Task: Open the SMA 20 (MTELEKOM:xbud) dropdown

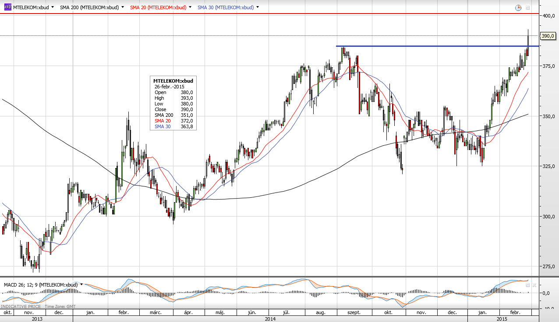Action: click(190, 7)
